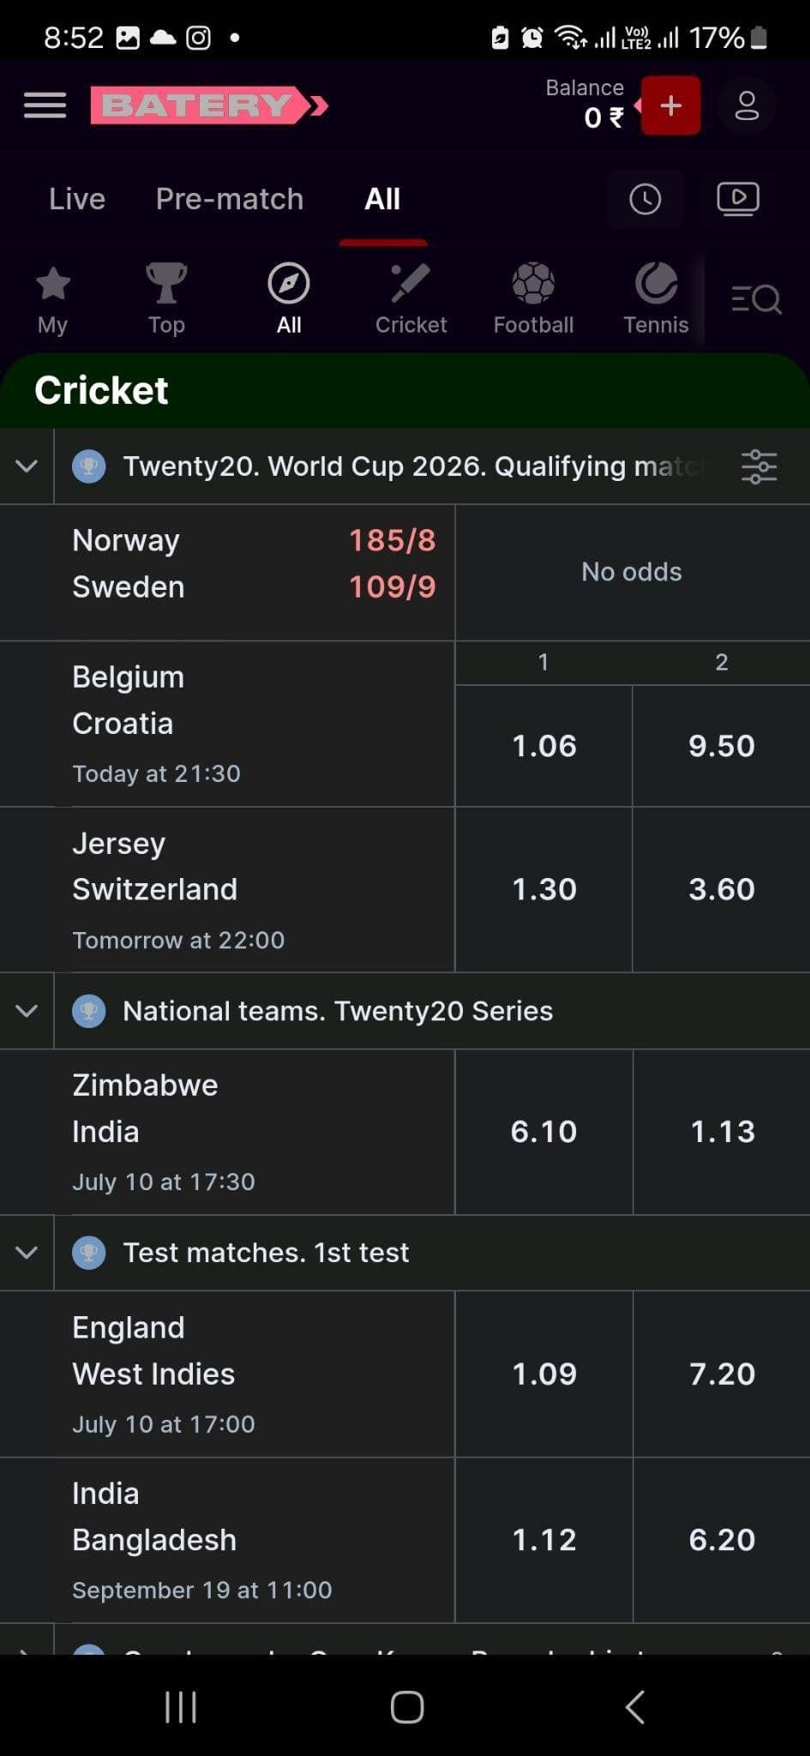This screenshot has height=1756, width=810.
Task: Collapse the Test matches 1st test section
Action: click(x=27, y=1252)
